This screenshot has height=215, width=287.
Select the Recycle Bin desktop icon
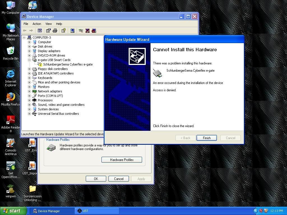click(11, 52)
